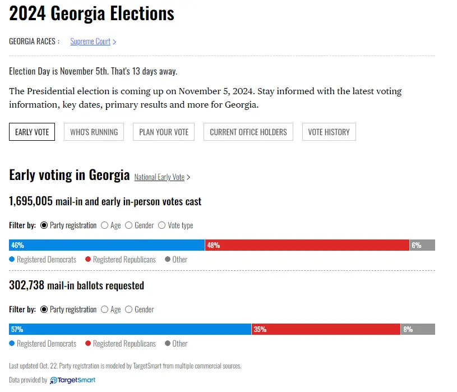Click gray Other legend dot under ballots requested
Viewport: 457px width, 392px height.
[168, 344]
